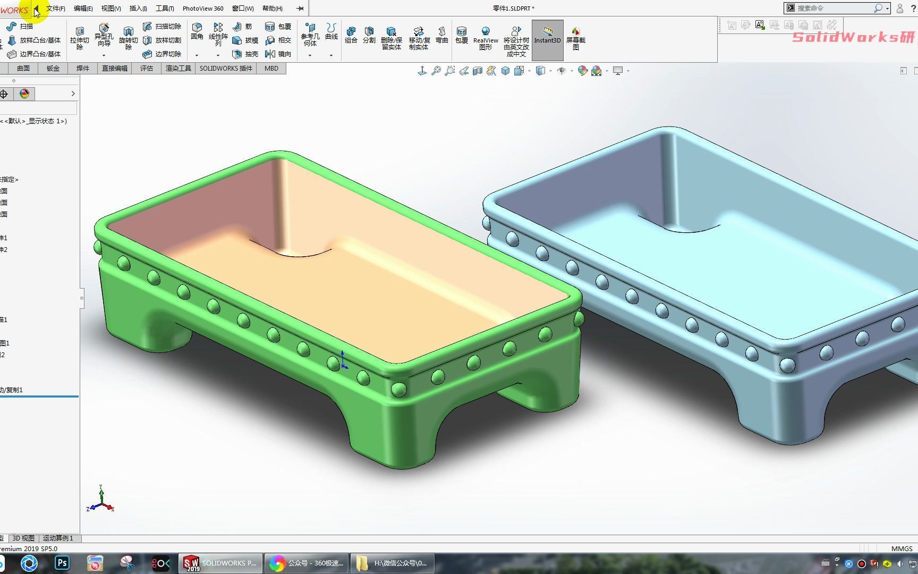Open the 窗口(W) menu
This screenshot has height=574, width=918.
[243, 9]
